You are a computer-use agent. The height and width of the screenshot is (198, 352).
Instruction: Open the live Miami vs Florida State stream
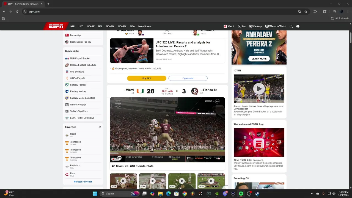167,130
